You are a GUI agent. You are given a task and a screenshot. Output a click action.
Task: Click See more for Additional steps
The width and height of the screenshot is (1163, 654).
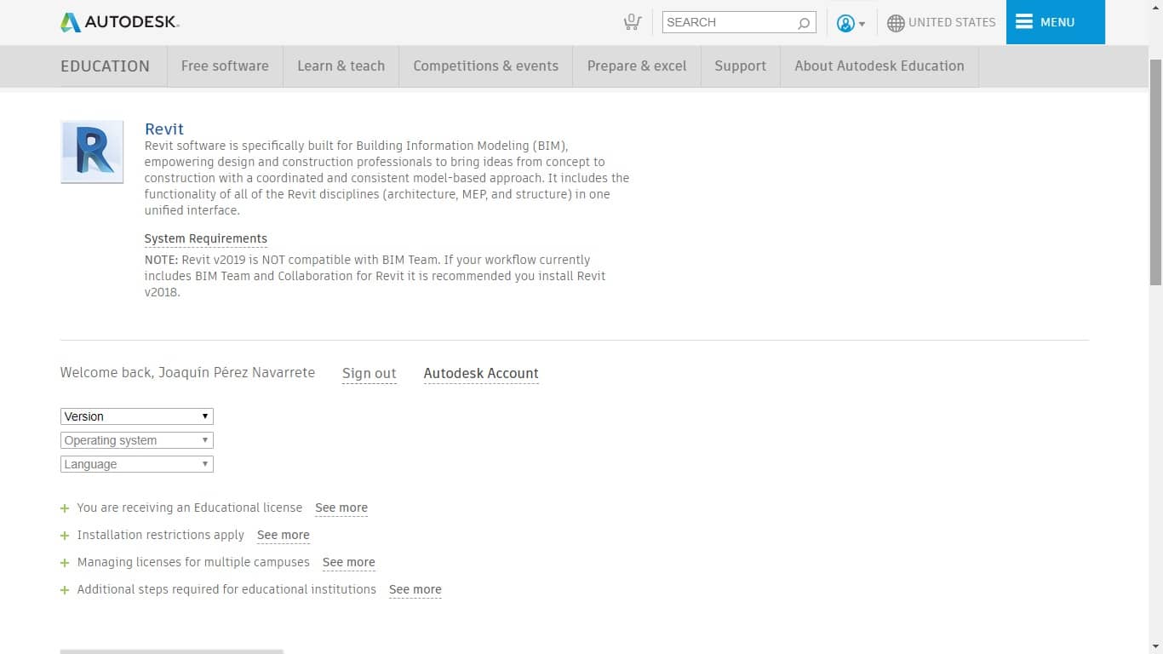(x=415, y=590)
